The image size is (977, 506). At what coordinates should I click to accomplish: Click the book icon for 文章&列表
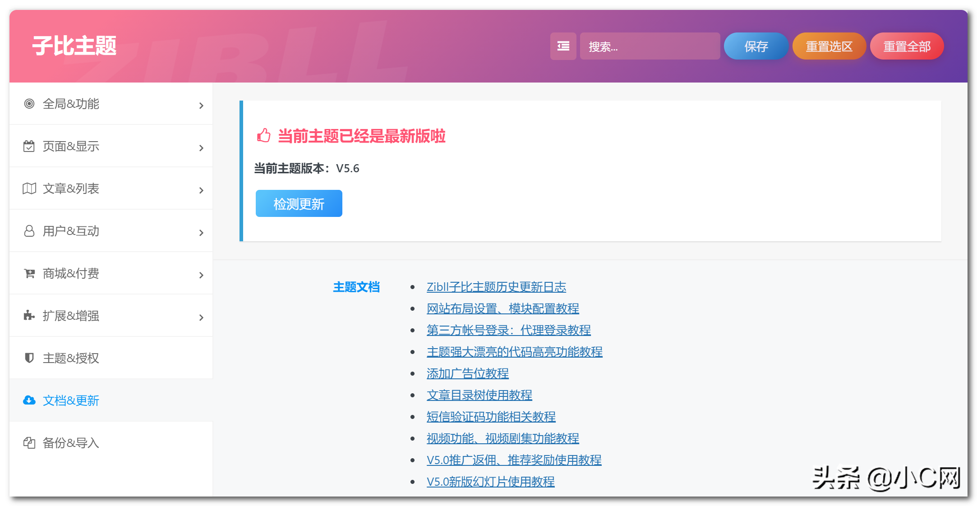[29, 189]
